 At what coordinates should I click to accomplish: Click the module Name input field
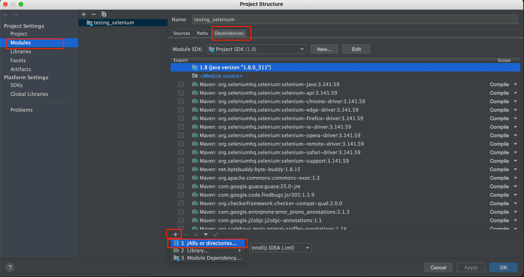tap(355, 20)
